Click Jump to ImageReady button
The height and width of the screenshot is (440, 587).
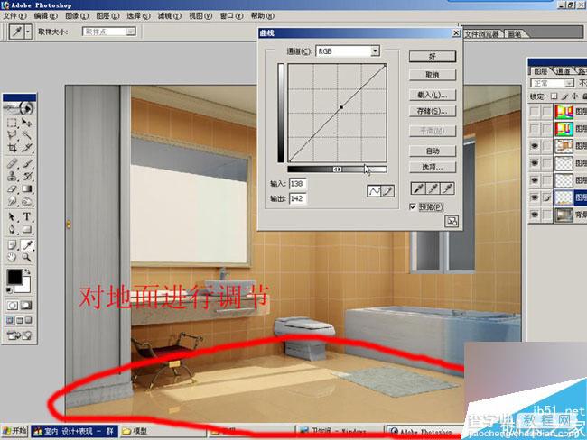point(20,335)
